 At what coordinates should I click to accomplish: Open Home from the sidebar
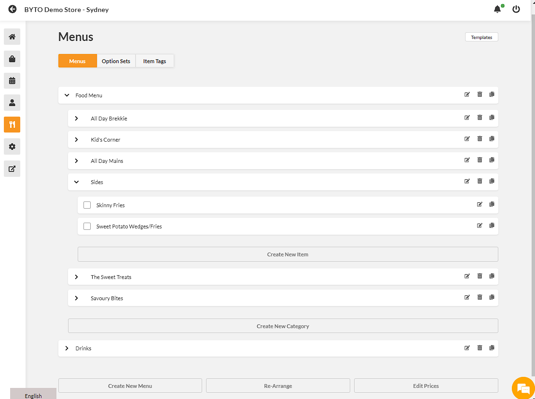click(12, 37)
